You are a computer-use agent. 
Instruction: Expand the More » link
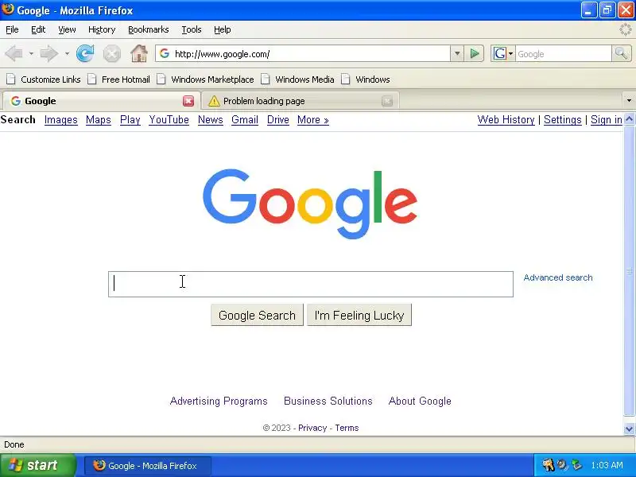pos(312,120)
